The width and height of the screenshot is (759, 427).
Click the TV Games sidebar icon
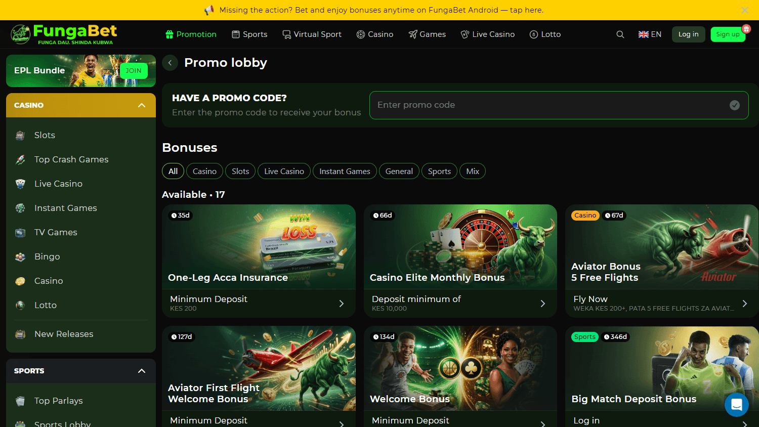(20, 232)
